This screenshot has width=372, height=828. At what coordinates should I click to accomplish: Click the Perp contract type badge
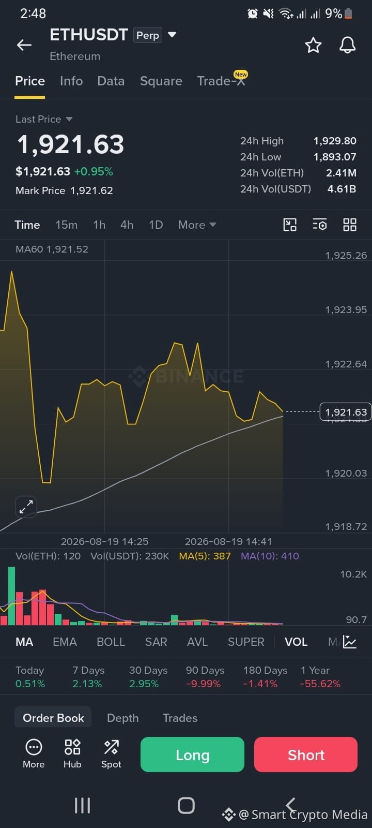click(x=148, y=35)
